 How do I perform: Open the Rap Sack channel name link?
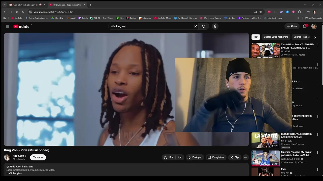point(19,156)
